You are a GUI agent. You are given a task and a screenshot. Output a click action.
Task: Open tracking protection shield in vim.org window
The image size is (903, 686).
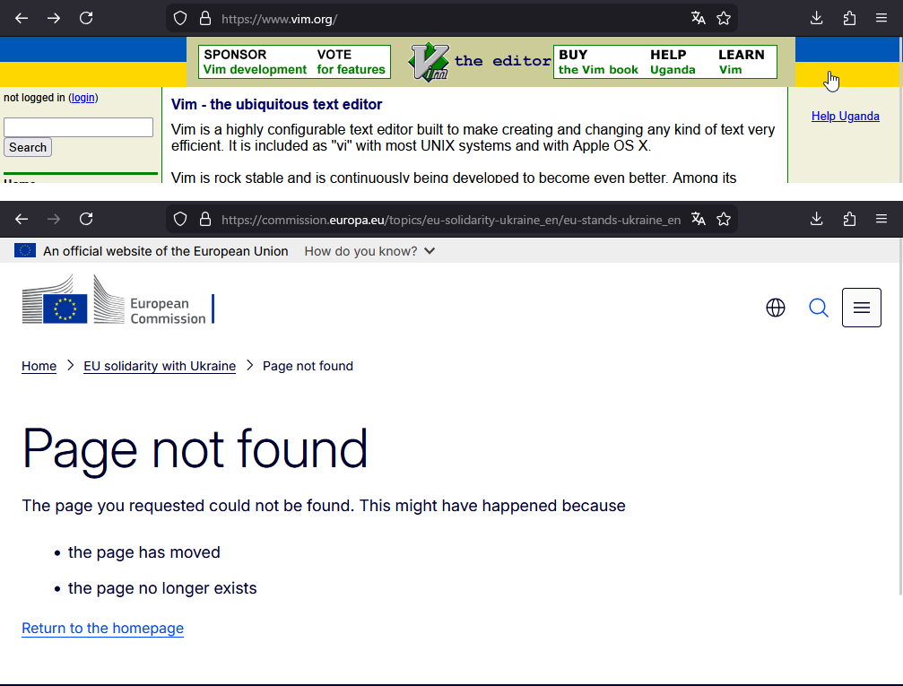[180, 19]
